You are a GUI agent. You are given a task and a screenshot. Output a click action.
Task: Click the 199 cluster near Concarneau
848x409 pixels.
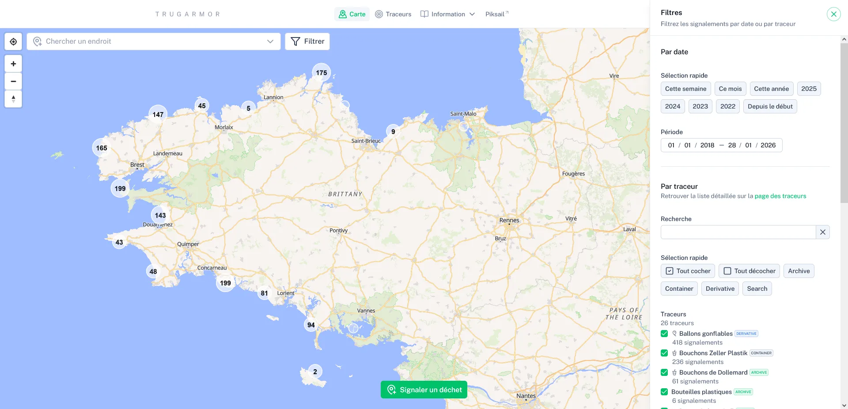(x=225, y=283)
